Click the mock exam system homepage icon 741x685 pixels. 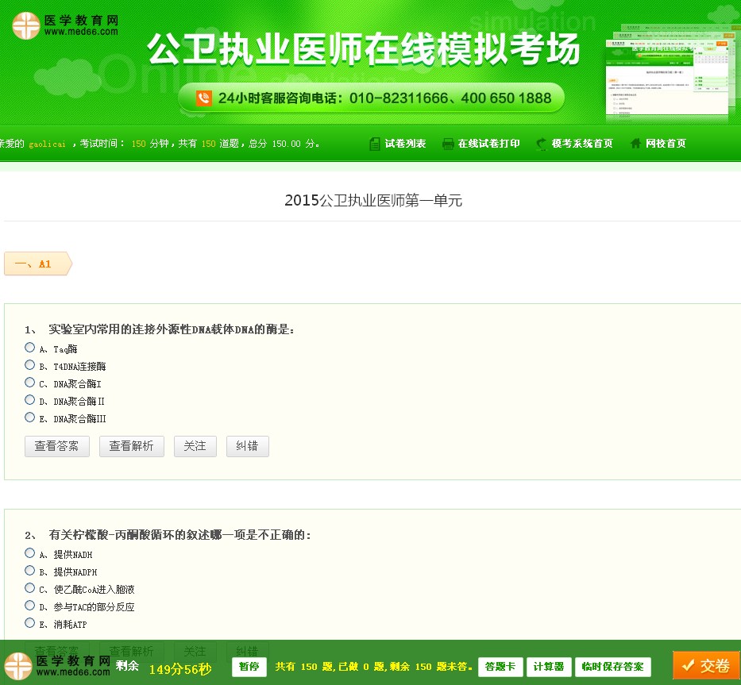pos(540,144)
